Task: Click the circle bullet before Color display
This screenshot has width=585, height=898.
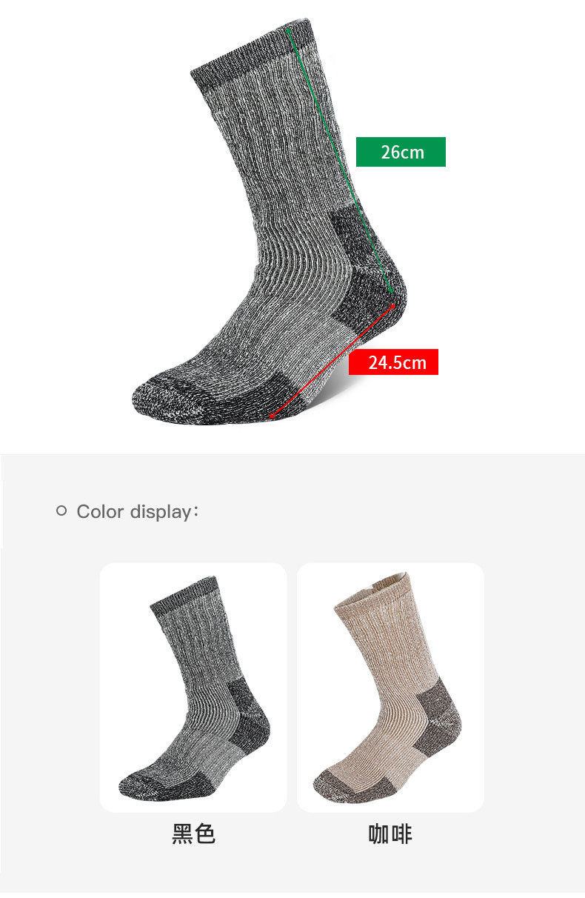Action: point(61,510)
